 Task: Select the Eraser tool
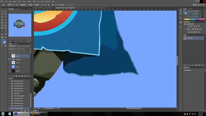point(2,25)
